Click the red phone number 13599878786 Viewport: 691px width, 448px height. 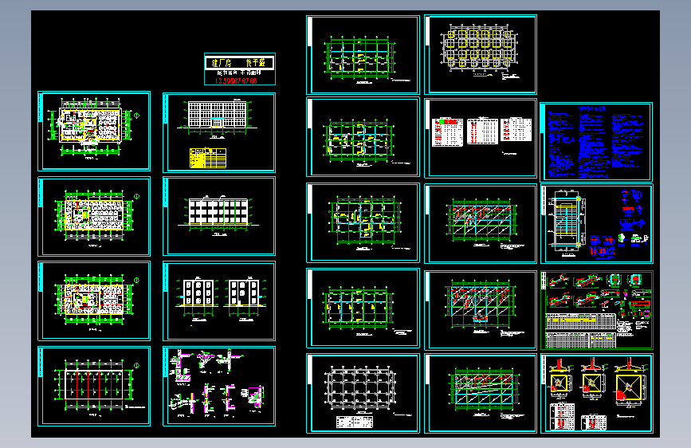click(236, 81)
